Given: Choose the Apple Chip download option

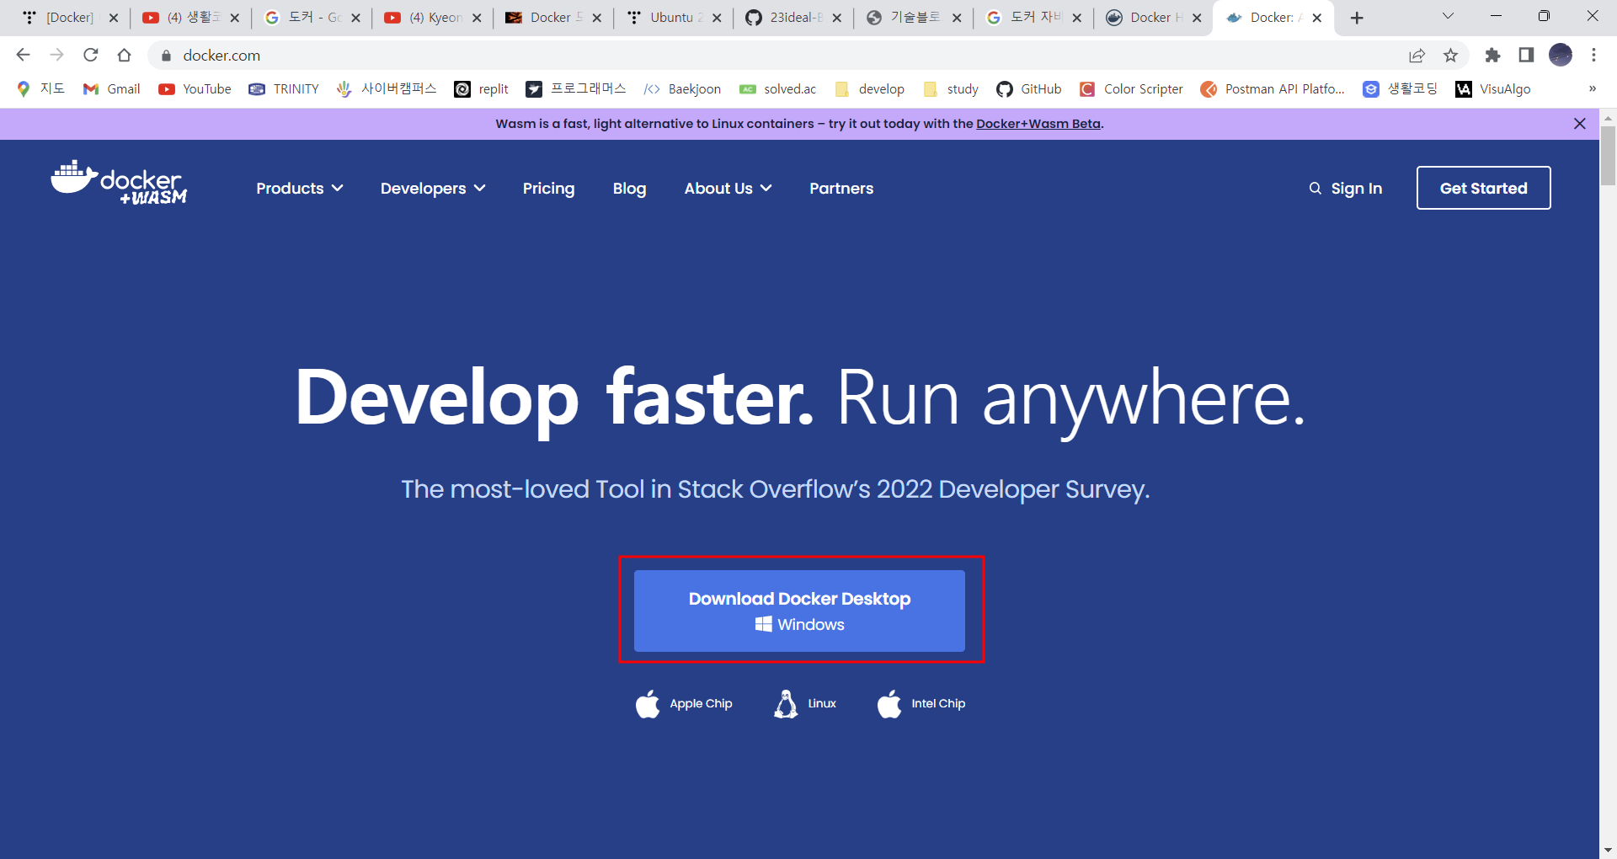Looking at the screenshot, I should (683, 704).
